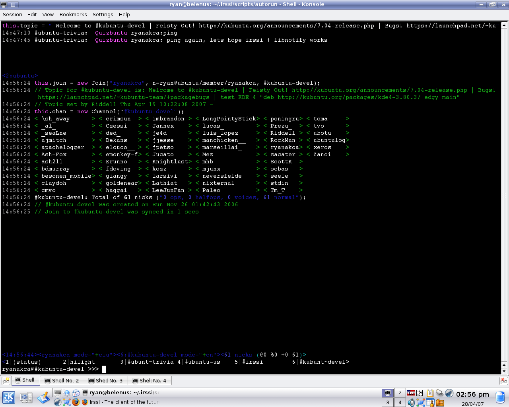
Task: Open Klipper clipboard tool in the system tray
Action: tap(430, 394)
